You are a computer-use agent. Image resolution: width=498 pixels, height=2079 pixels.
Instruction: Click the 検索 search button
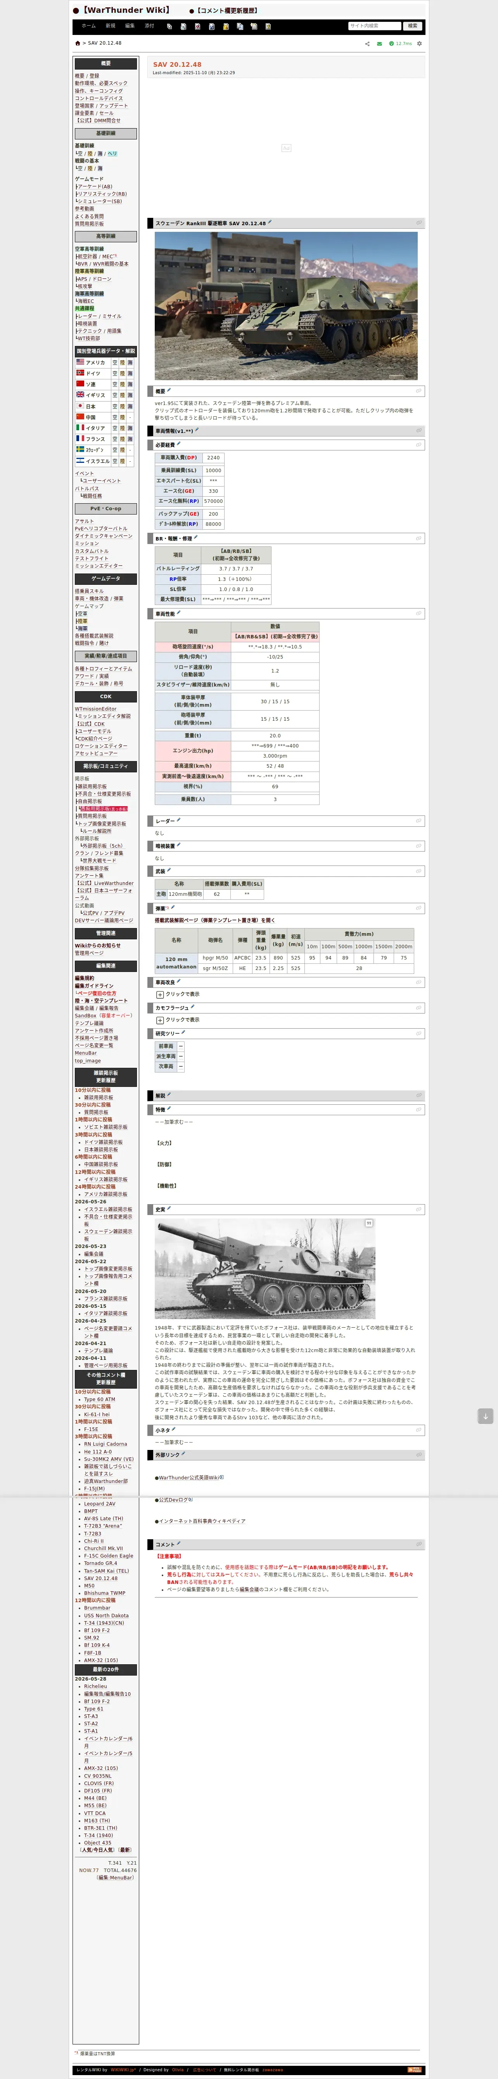413,27
